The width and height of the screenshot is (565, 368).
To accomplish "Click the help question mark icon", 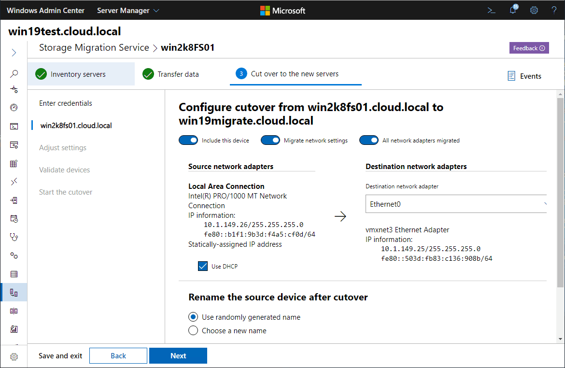I will point(554,10).
